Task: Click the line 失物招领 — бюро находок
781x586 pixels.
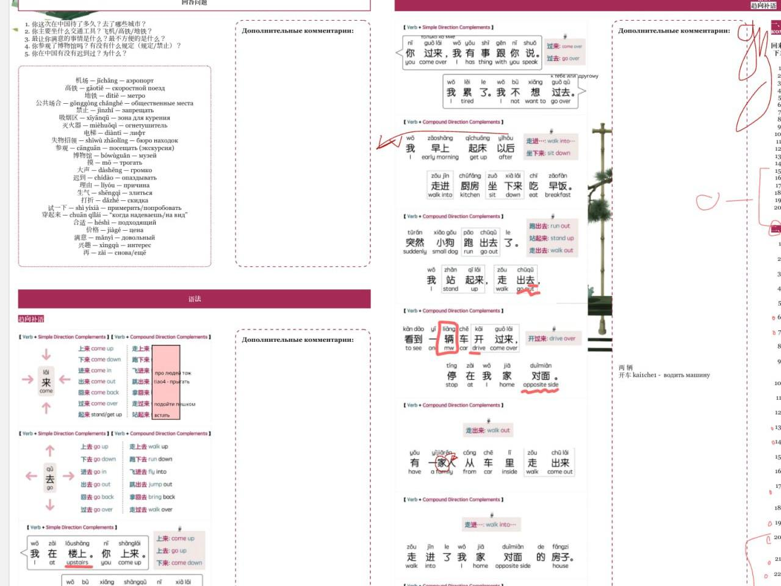Action: point(115,140)
